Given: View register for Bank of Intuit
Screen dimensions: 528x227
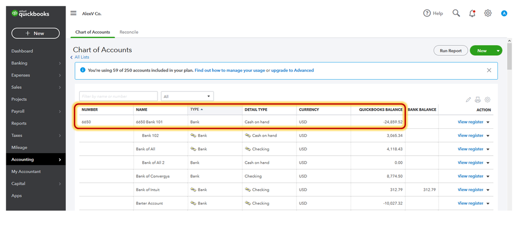Looking at the screenshot, I should (x=470, y=190).
